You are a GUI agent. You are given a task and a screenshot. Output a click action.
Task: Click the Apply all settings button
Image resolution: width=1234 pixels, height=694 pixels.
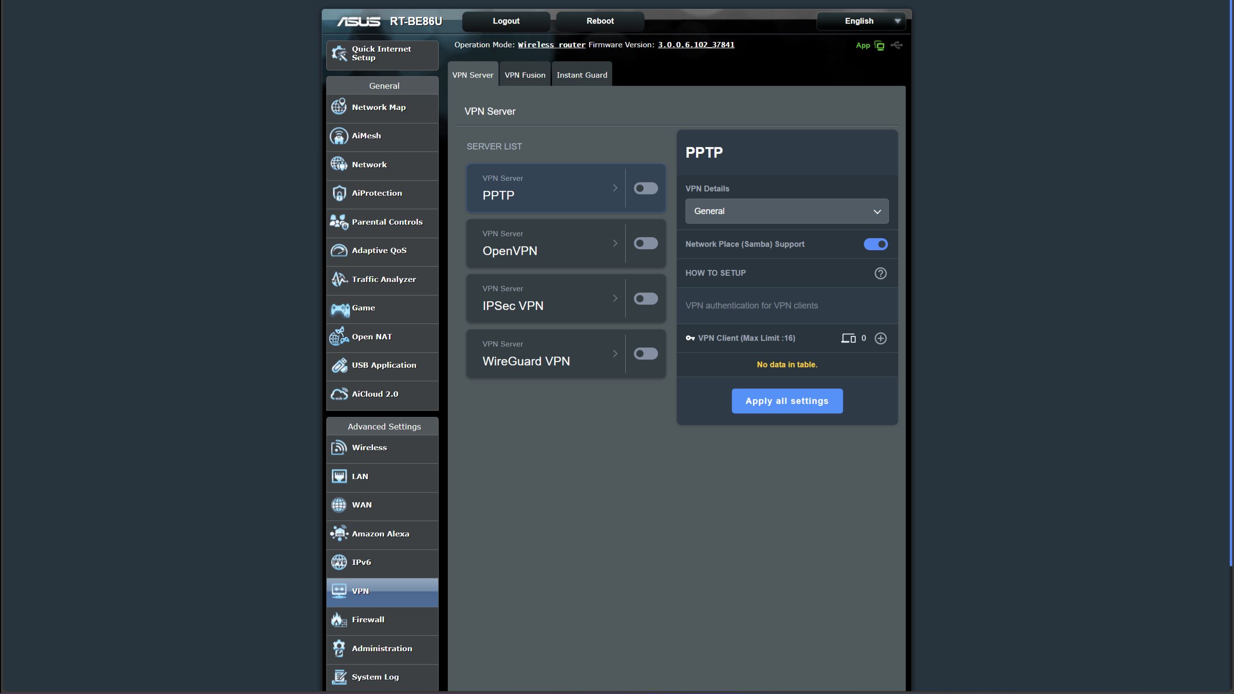pos(786,401)
